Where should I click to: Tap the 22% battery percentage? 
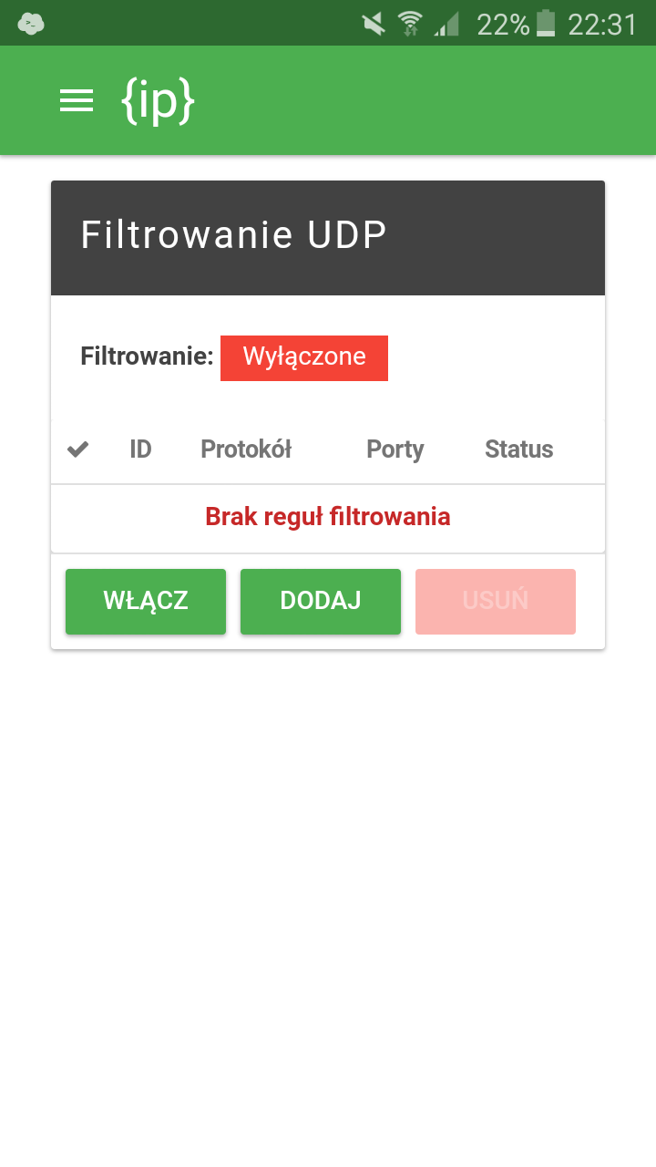click(x=503, y=24)
